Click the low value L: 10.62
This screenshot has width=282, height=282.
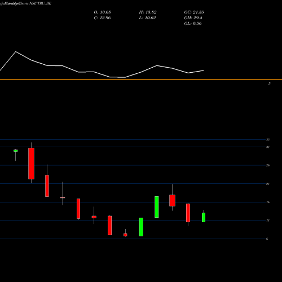coord(147,18)
